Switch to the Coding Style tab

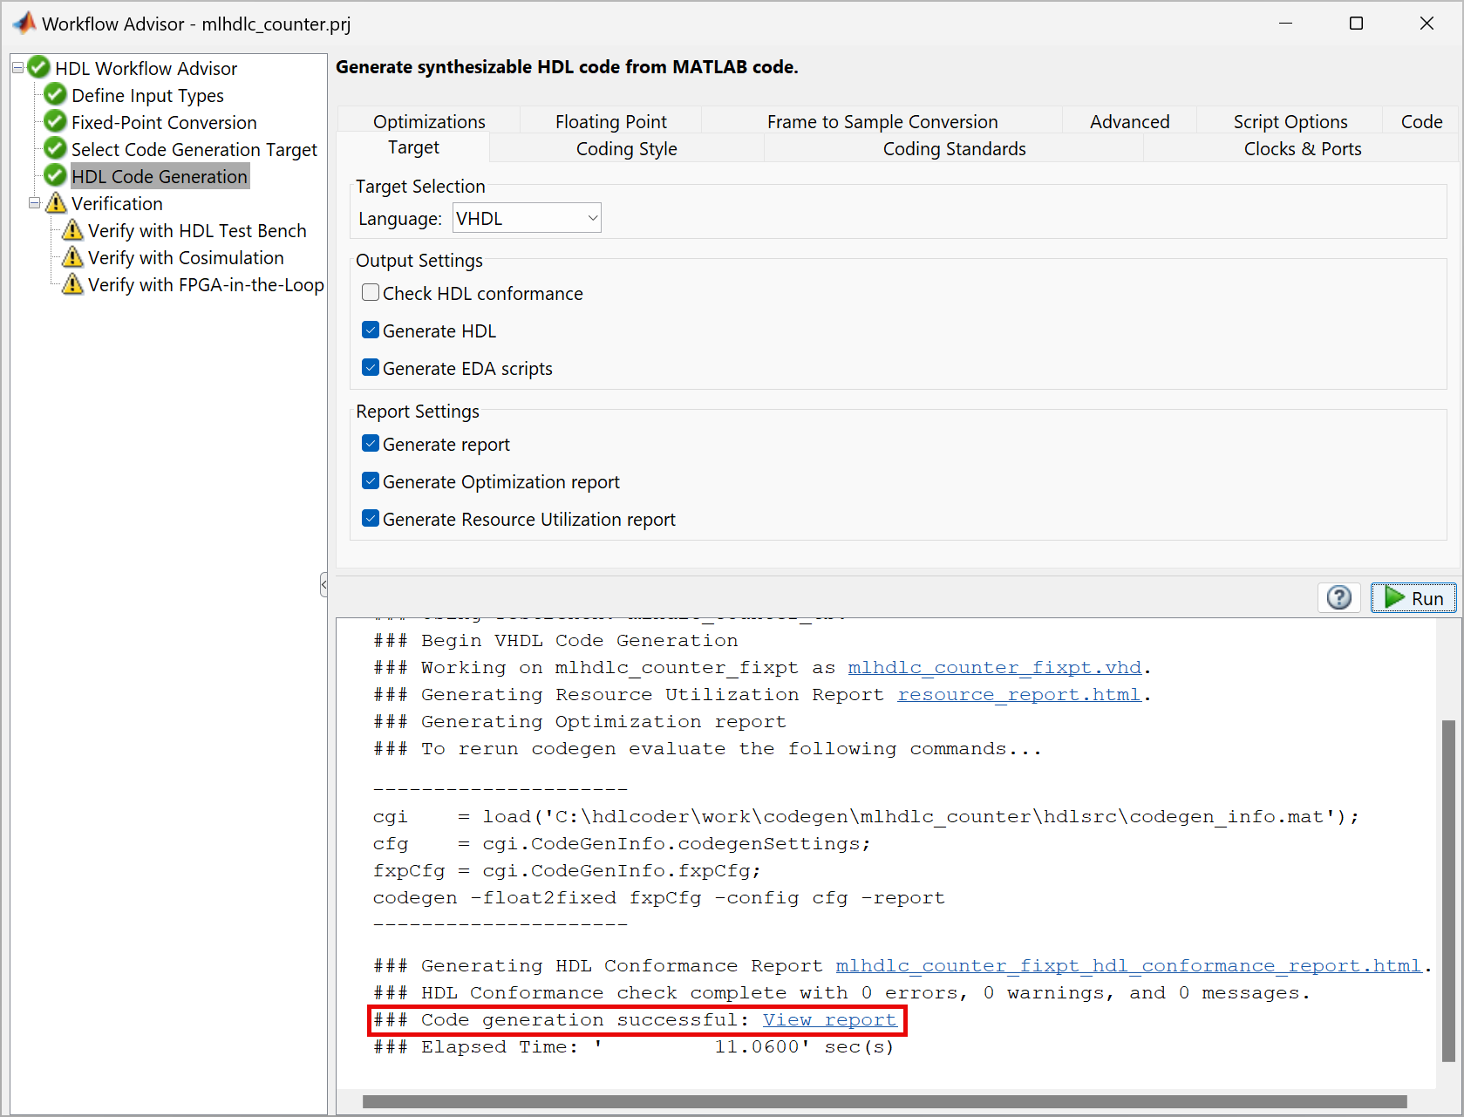coord(626,148)
